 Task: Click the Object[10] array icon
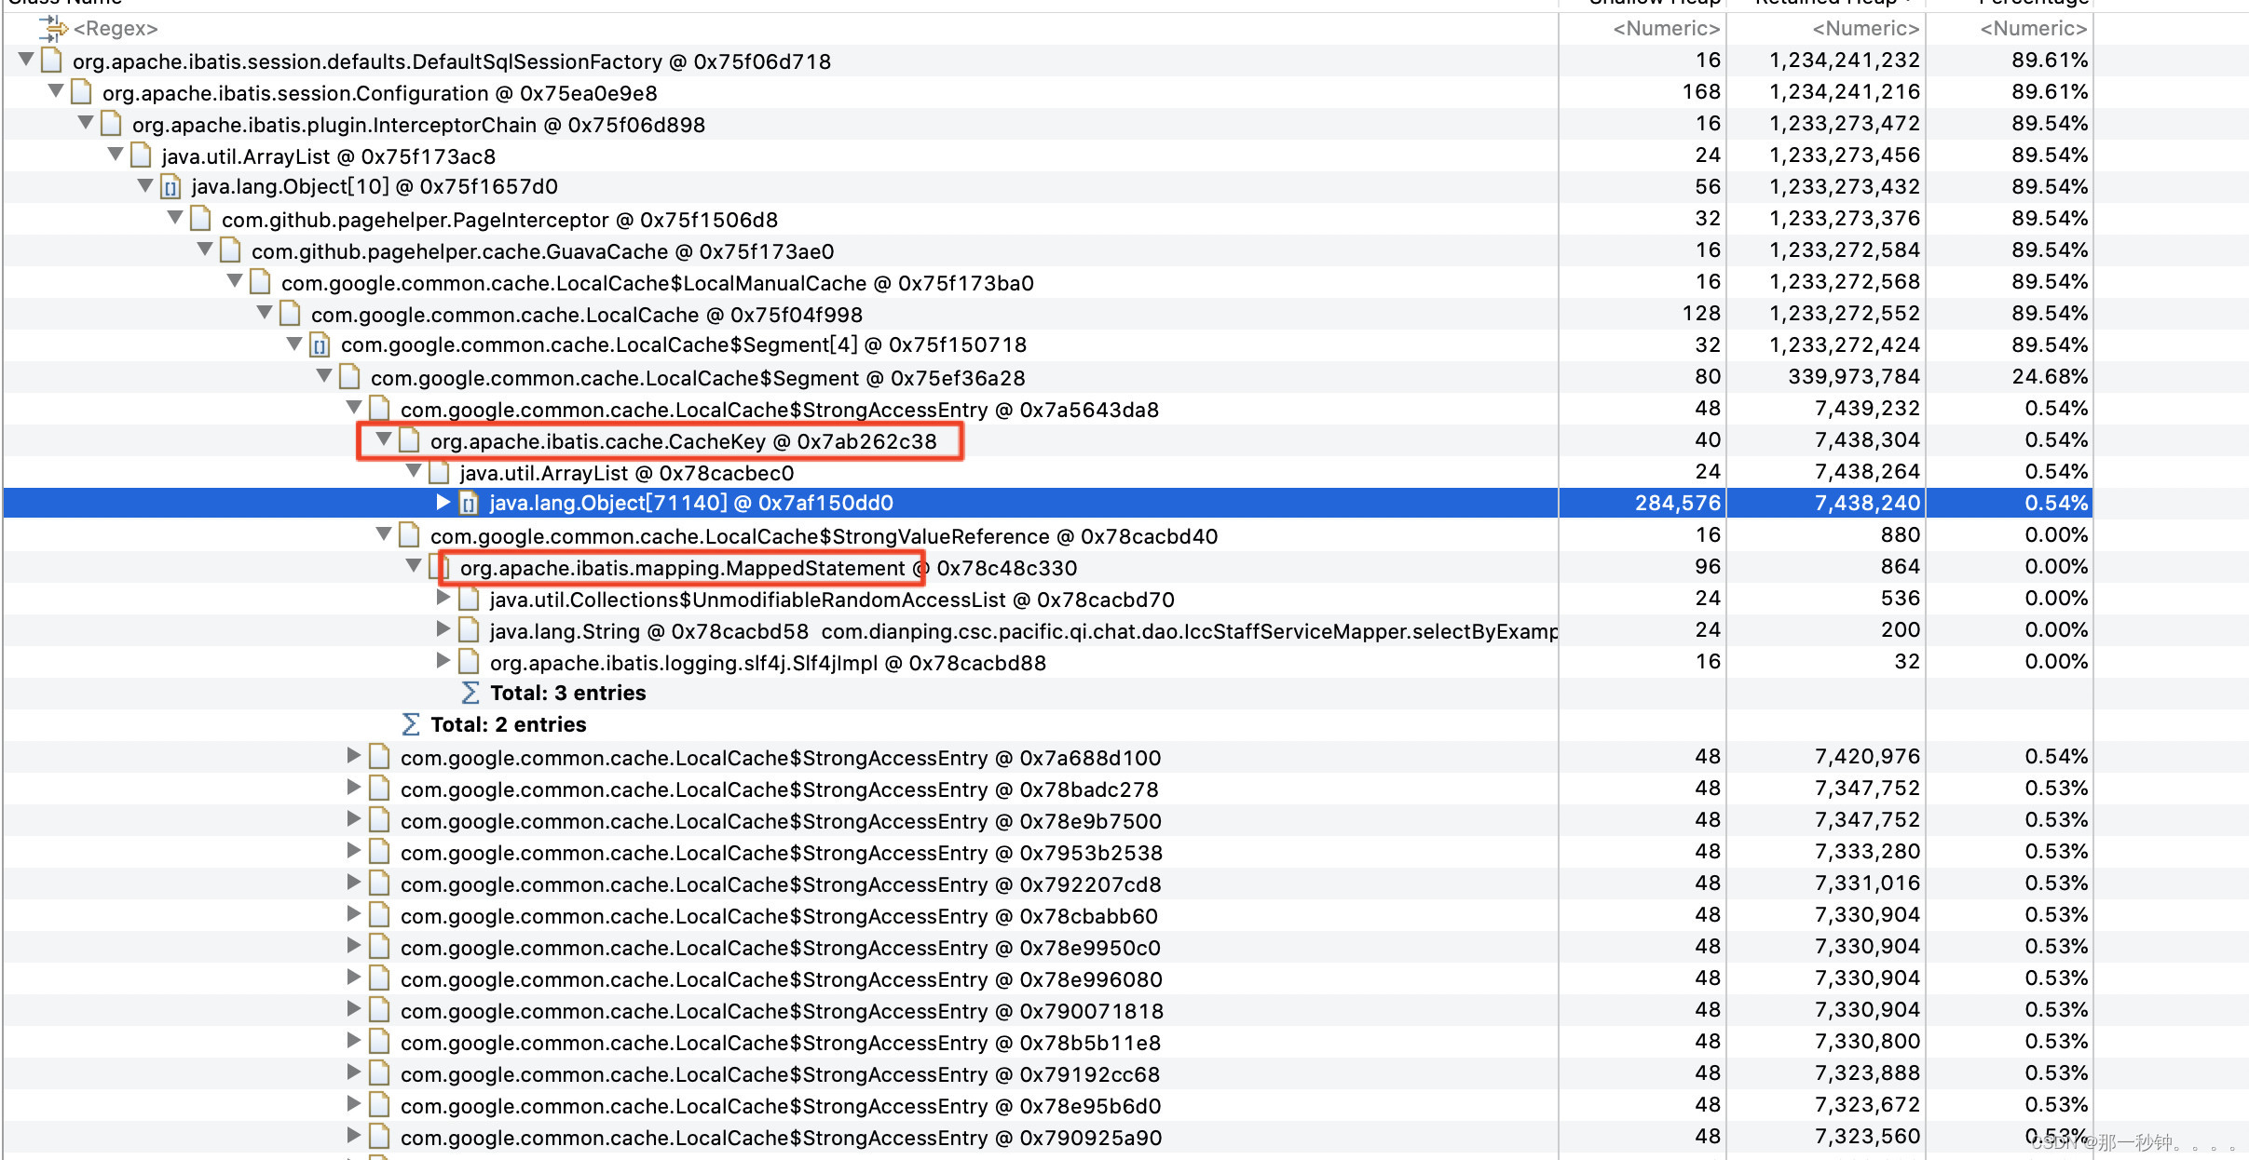point(170,187)
